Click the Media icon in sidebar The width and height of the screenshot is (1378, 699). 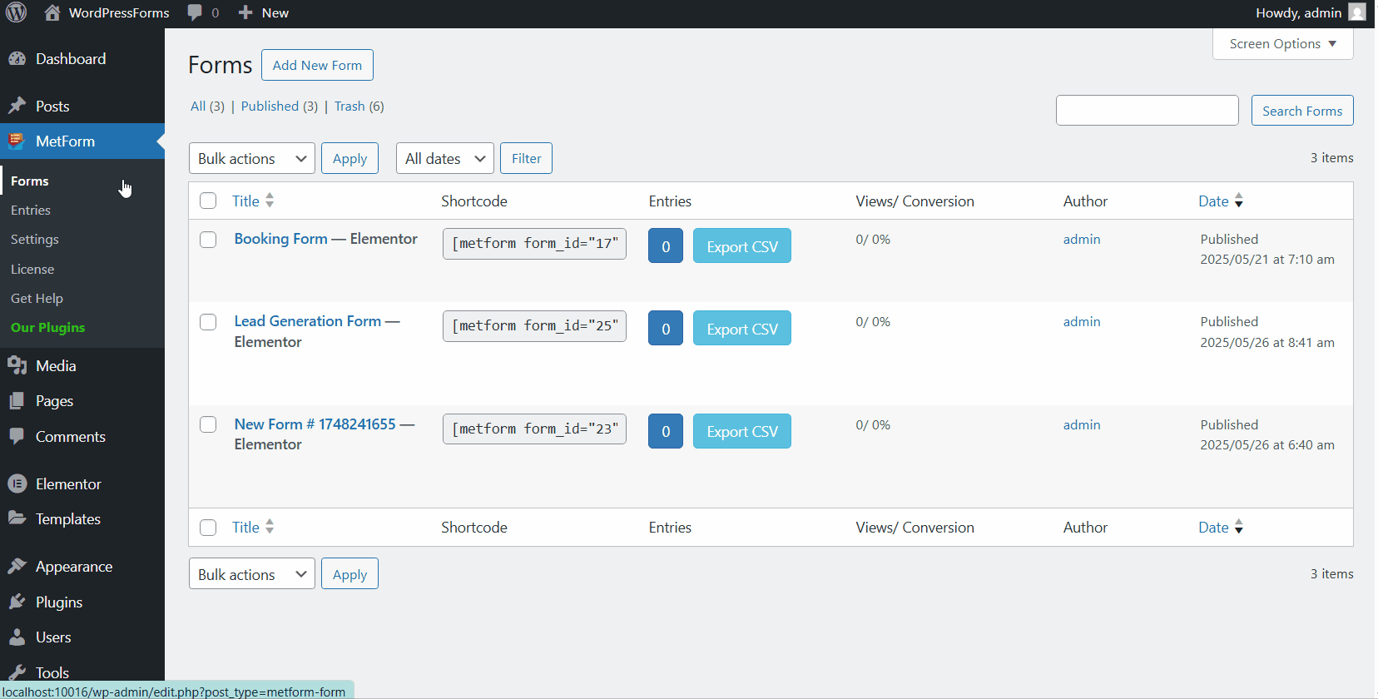(17, 365)
